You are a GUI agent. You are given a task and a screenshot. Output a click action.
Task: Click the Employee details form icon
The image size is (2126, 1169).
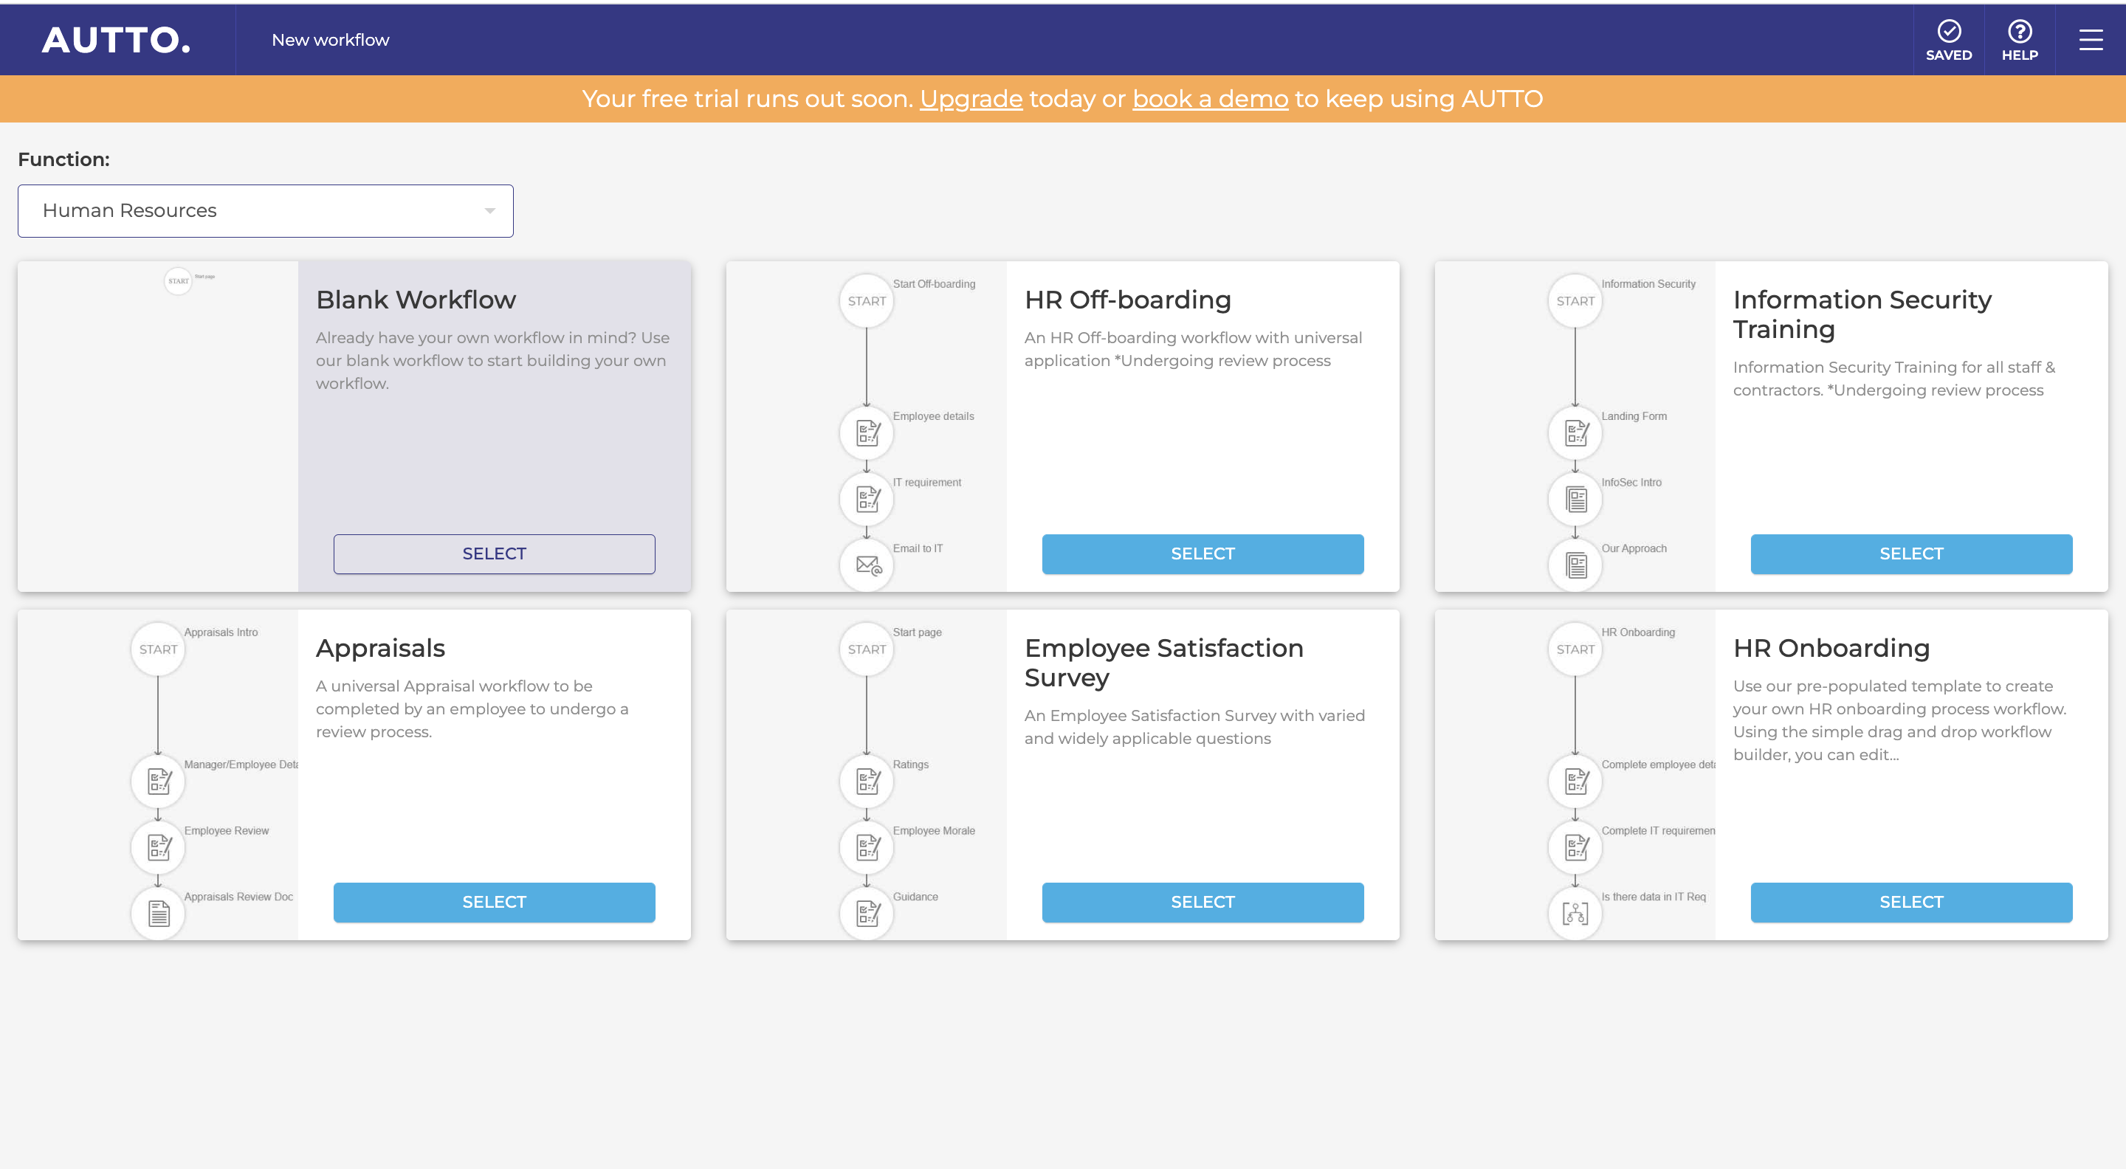click(867, 432)
